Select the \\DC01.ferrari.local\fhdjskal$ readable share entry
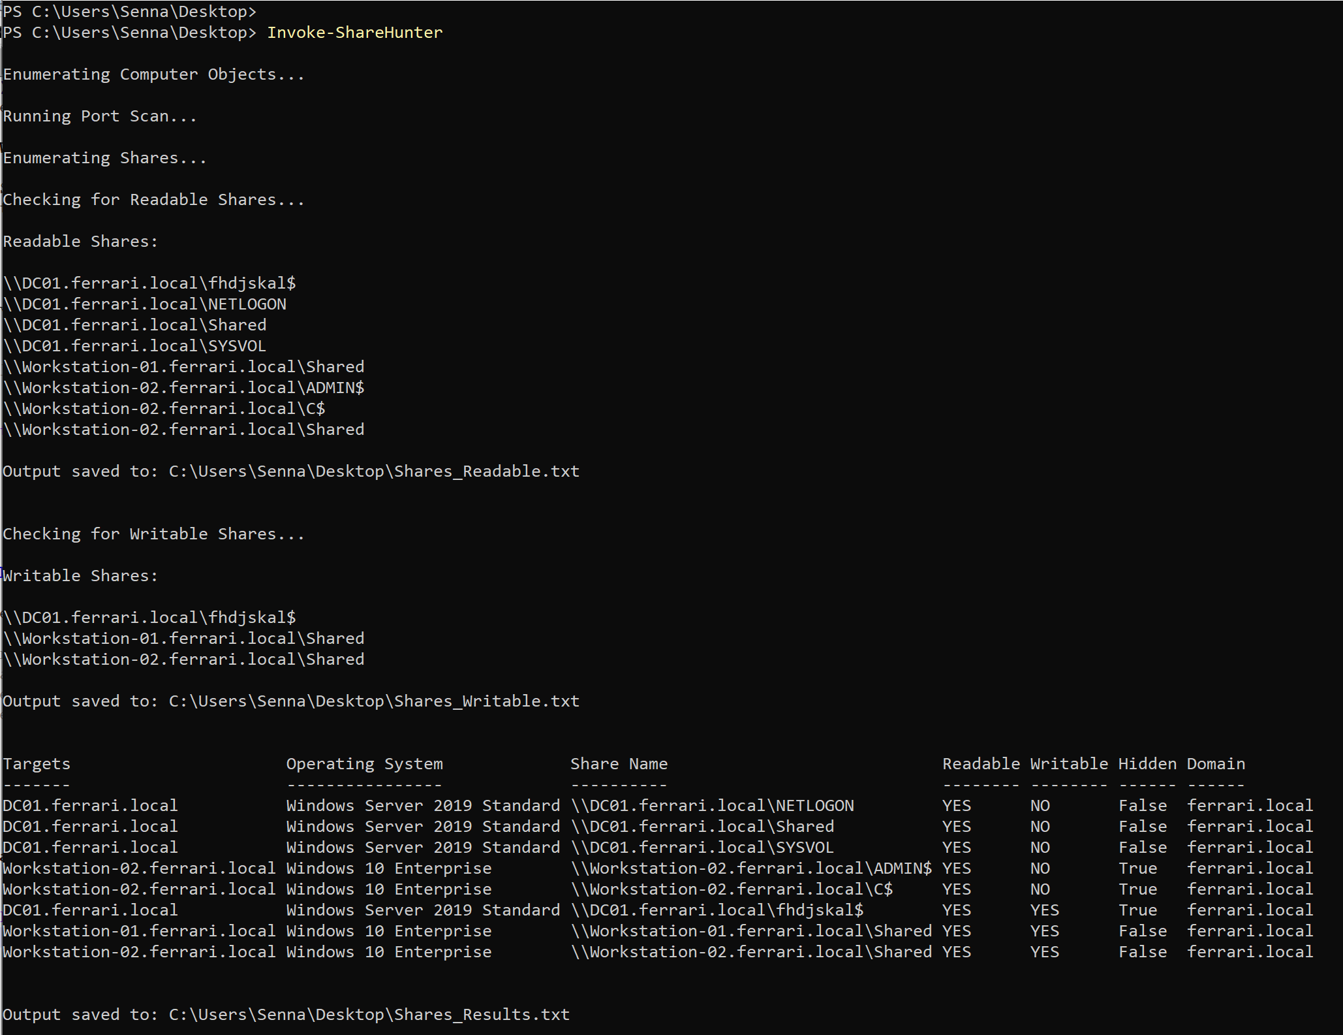1343x1035 pixels. 149,282
